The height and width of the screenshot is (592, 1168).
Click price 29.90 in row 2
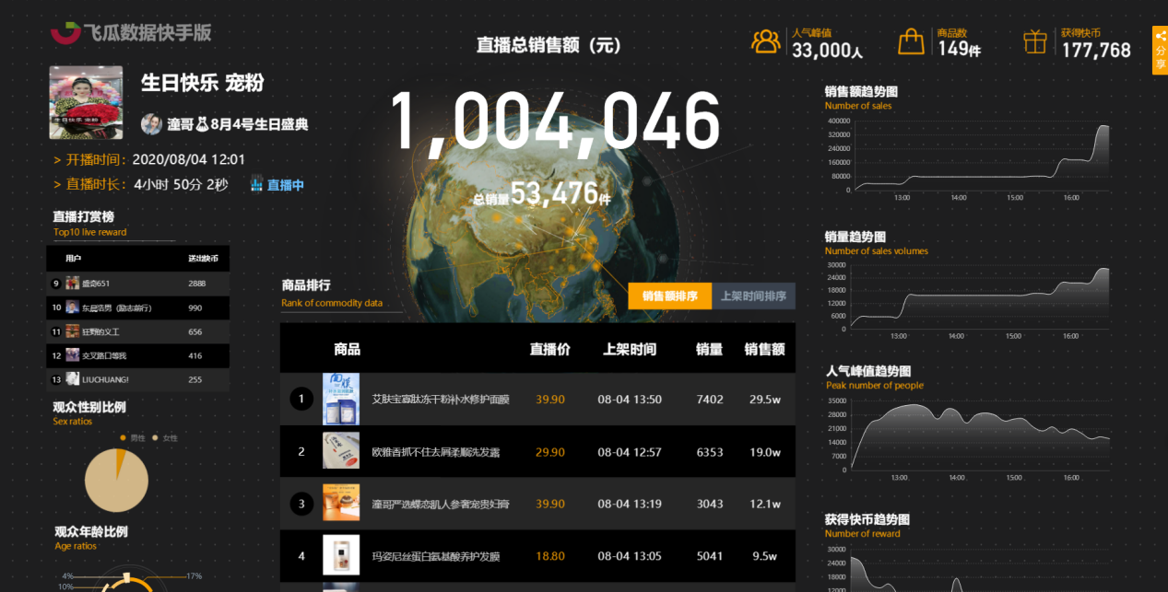(550, 452)
